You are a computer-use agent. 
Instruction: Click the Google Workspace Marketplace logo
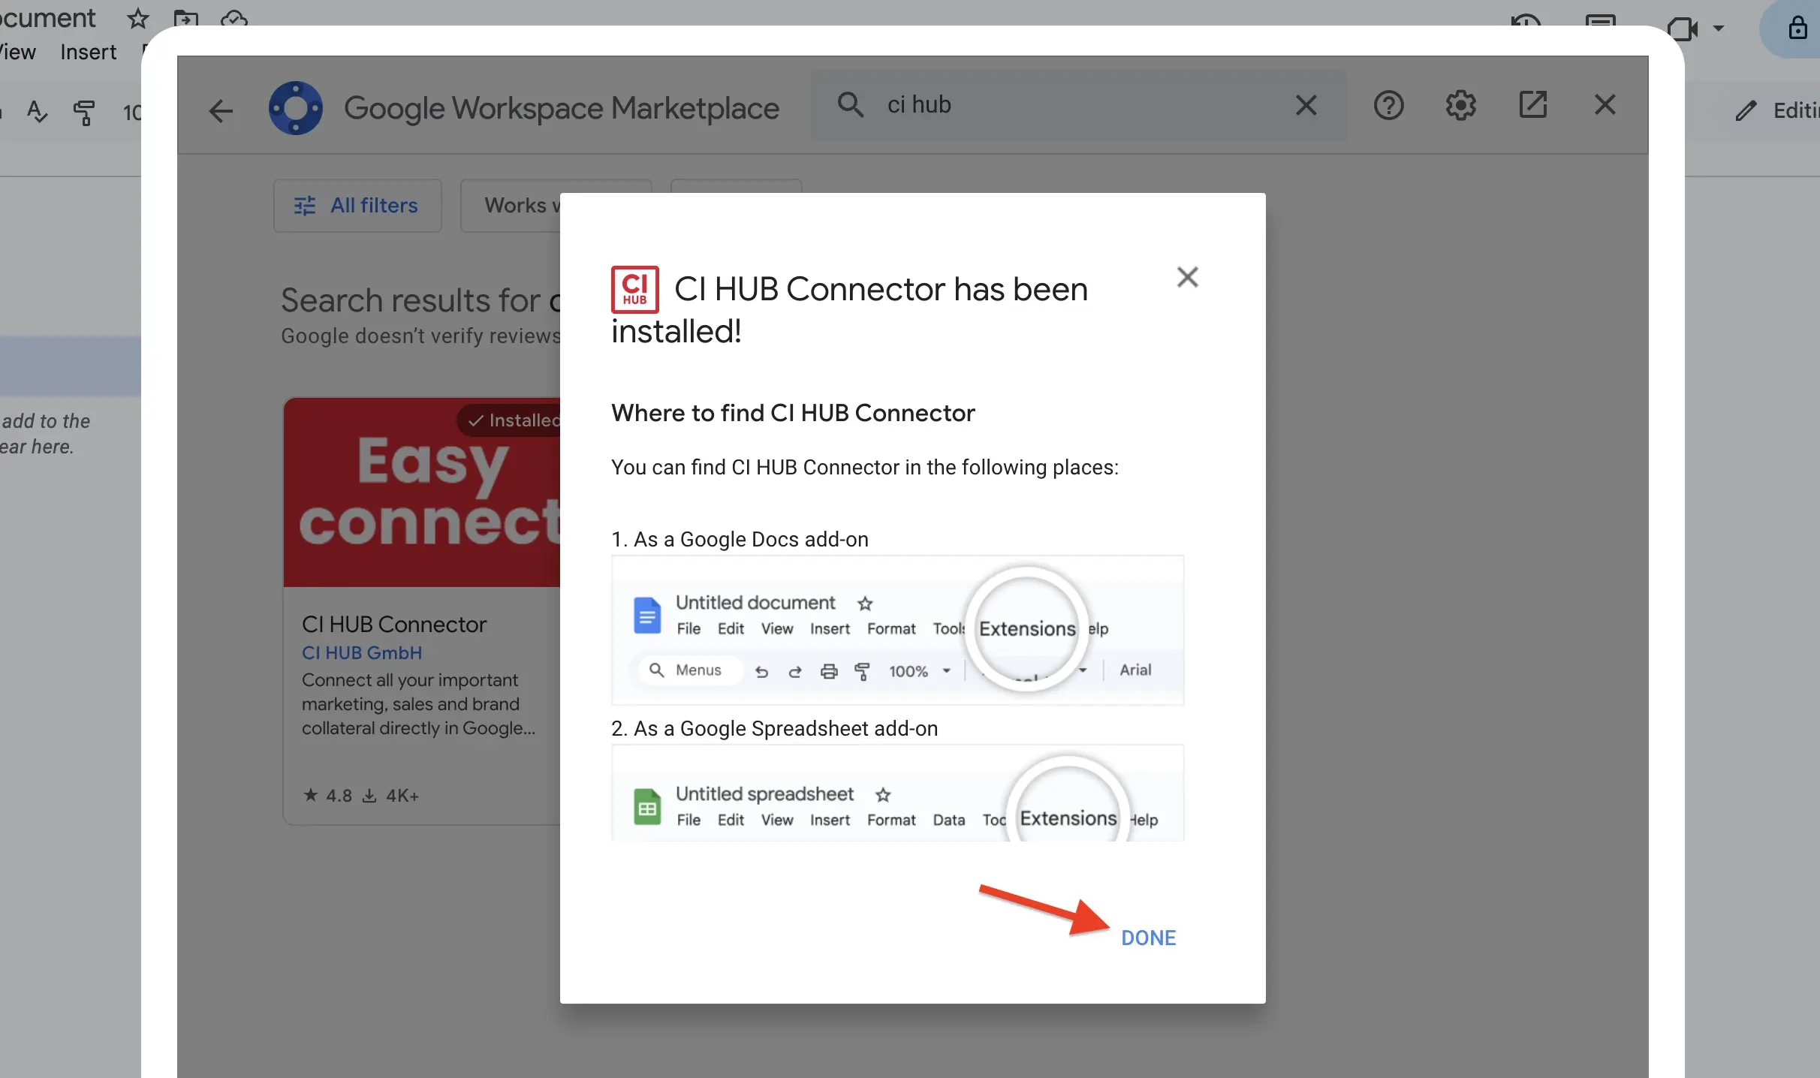[x=296, y=108]
